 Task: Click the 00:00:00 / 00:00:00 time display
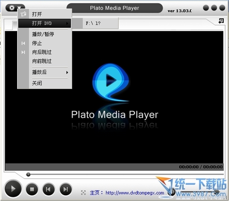(201, 167)
